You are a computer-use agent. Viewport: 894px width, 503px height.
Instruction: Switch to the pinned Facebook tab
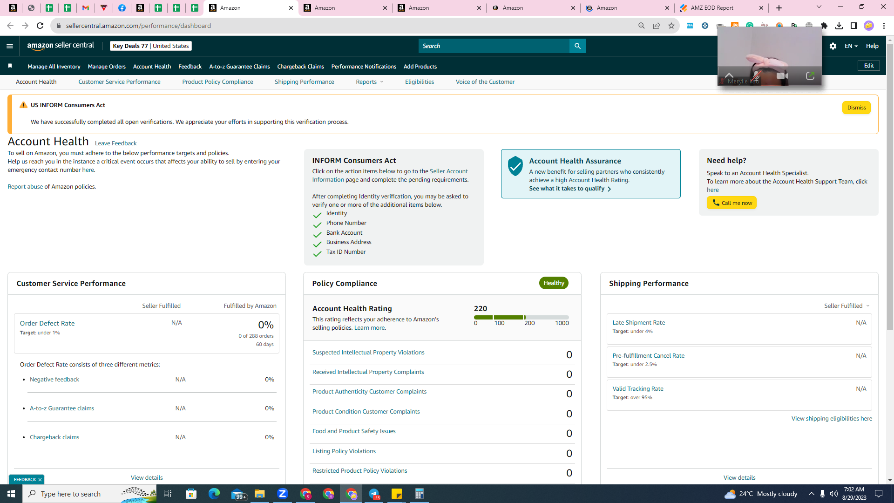click(122, 8)
